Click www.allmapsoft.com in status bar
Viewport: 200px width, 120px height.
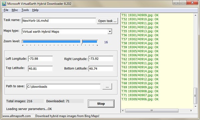click(x=17, y=116)
